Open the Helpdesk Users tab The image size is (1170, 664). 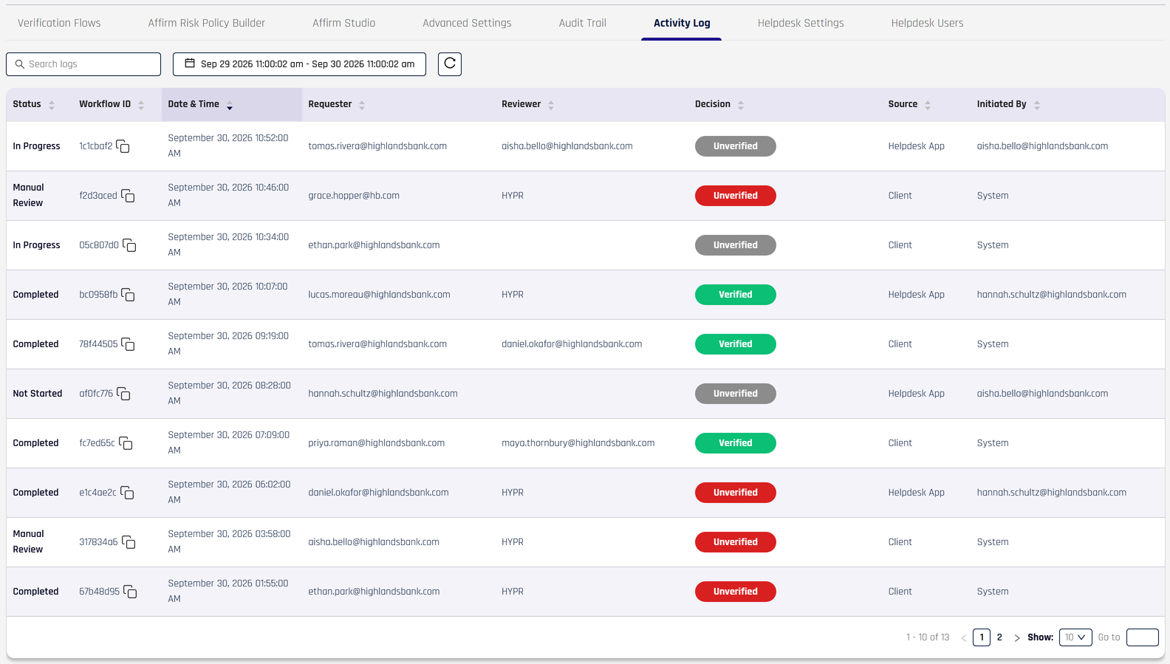pyautogui.click(x=927, y=23)
